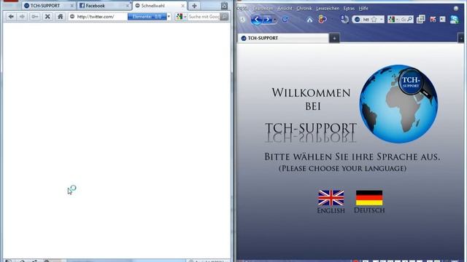Close the Facebook tab in Opera
This screenshot has height=262, width=467.
click(x=128, y=6)
